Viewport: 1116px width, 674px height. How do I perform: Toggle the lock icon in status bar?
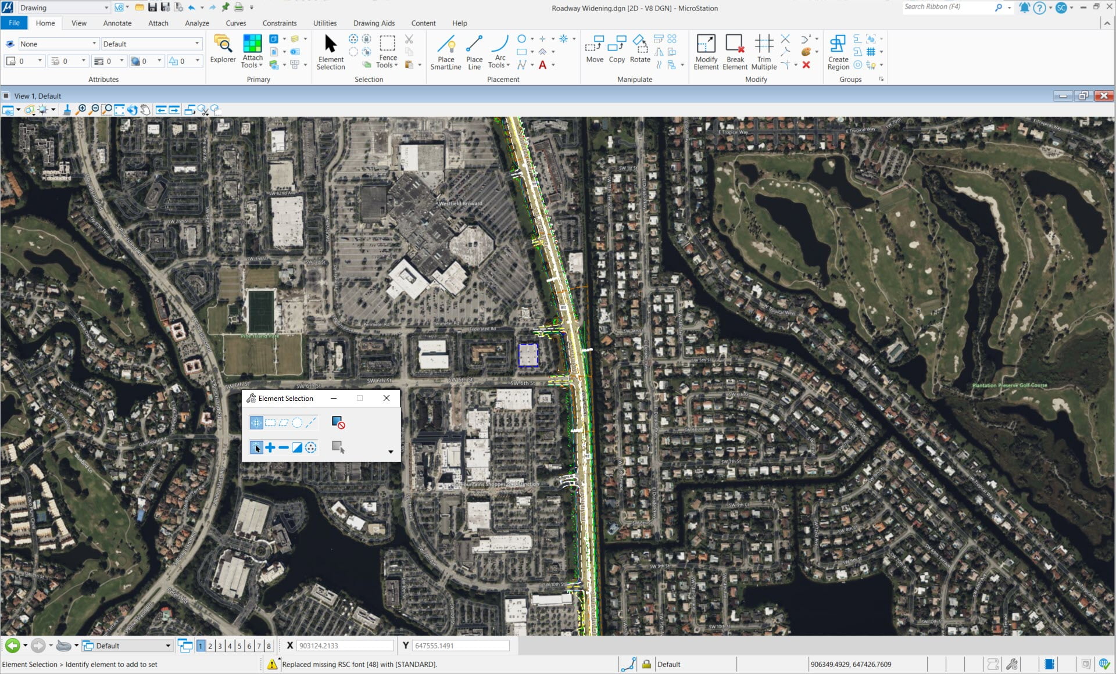(x=646, y=664)
